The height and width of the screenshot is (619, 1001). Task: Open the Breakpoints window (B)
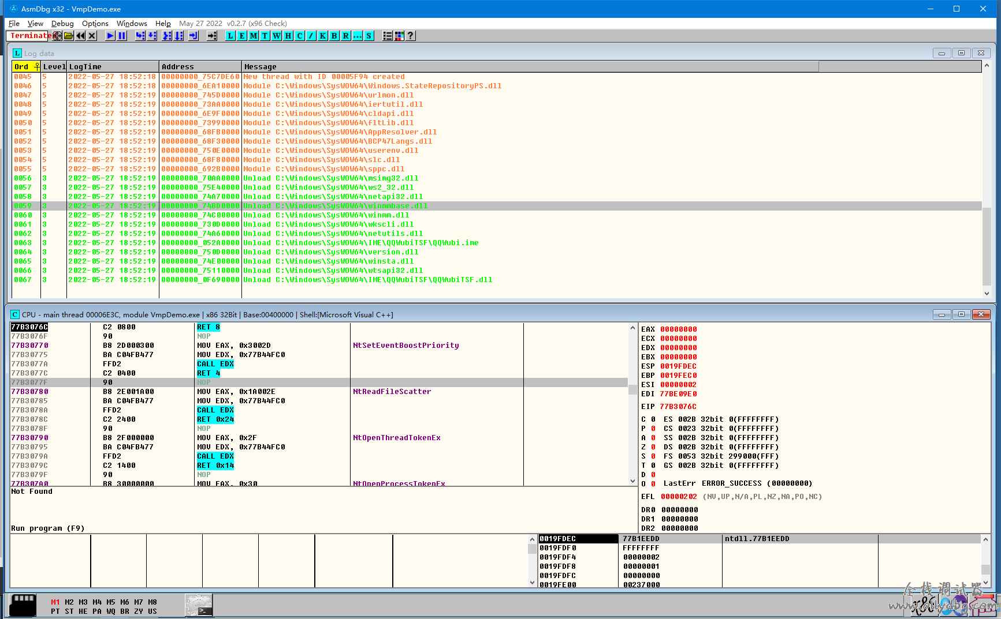[x=334, y=36]
